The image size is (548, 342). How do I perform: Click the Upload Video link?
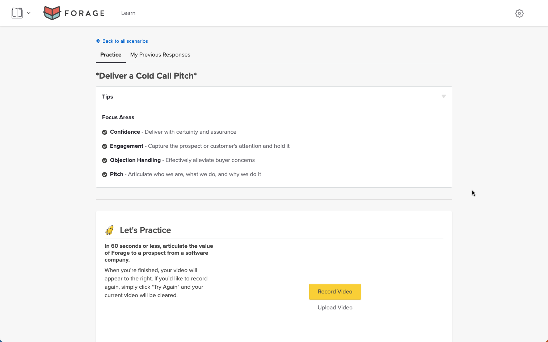pyautogui.click(x=335, y=308)
